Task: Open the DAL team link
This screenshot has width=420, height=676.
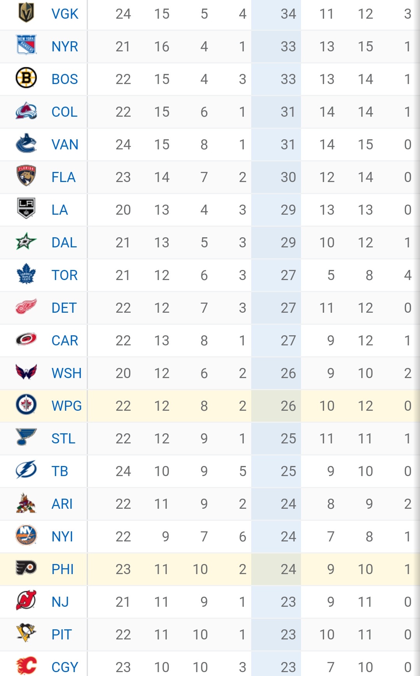Action: [64, 243]
